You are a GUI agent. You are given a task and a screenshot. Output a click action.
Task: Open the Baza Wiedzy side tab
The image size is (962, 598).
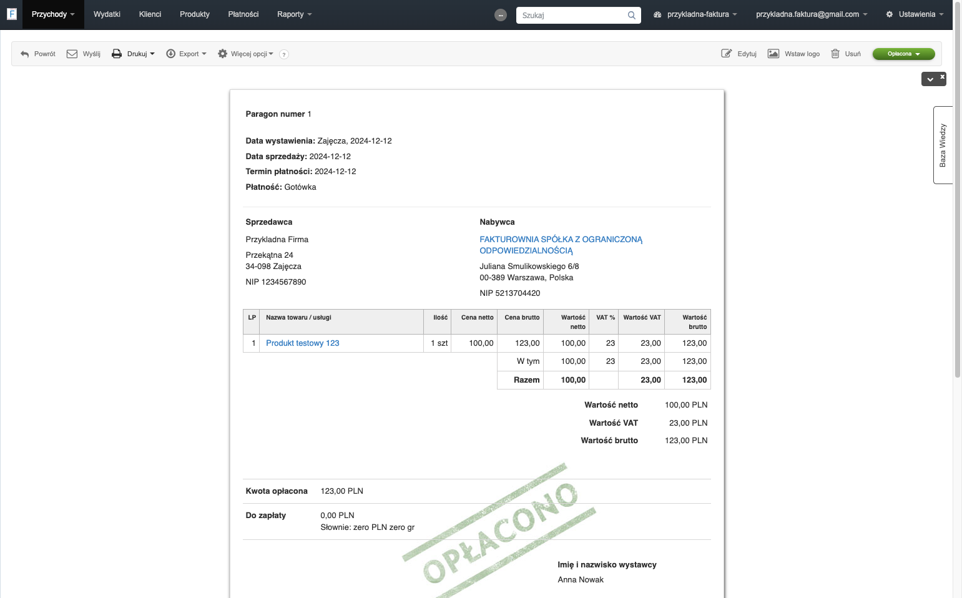[943, 145]
